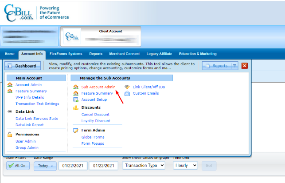This screenshot has width=285, height=183.
Task: Open the Custom Emails link
Action: 146,93
